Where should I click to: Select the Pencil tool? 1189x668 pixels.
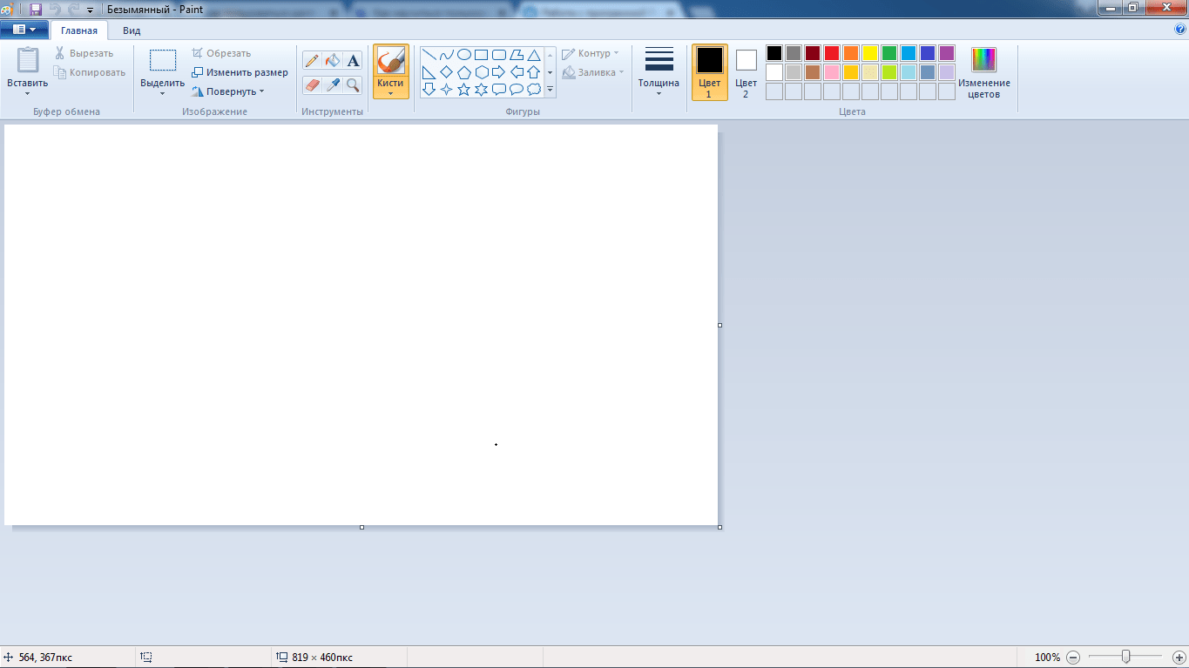[312, 60]
